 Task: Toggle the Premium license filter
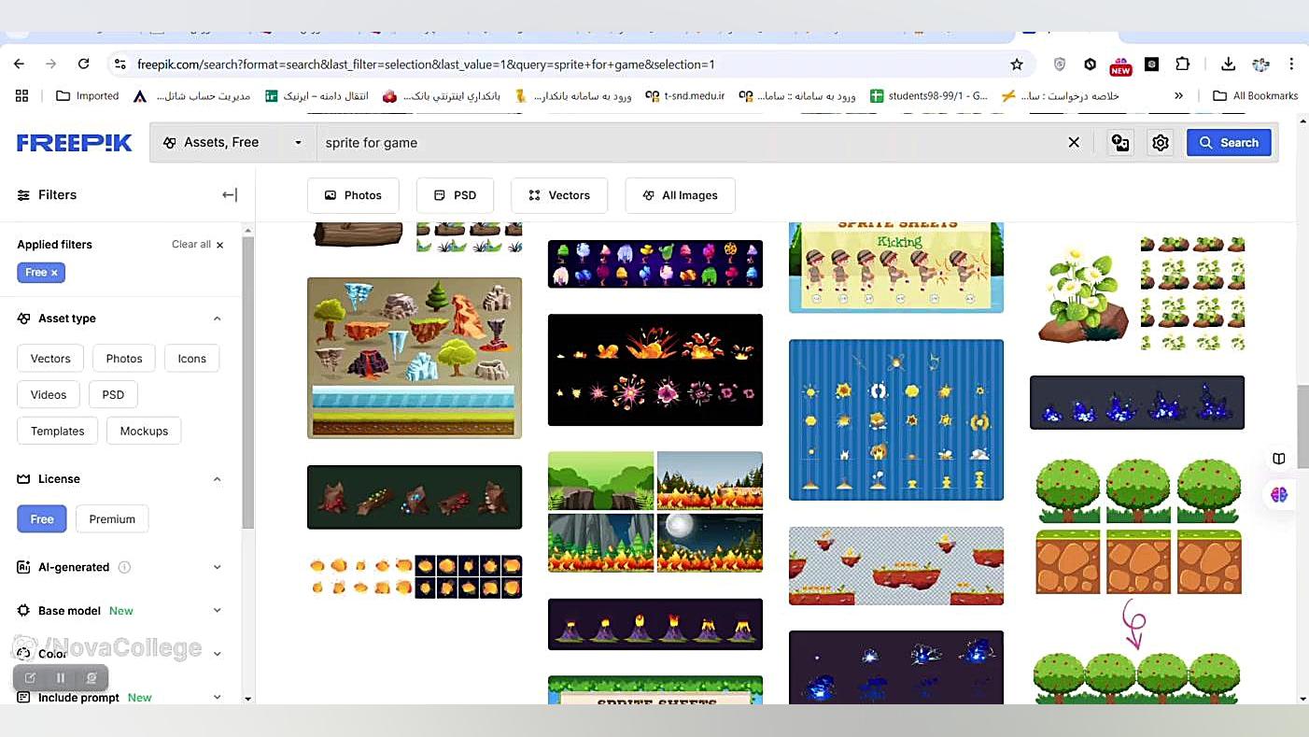112,519
